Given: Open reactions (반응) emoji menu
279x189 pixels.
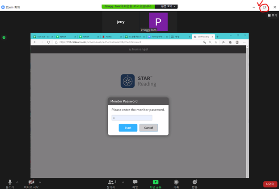Looking at the screenshot, I should tap(194, 184).
